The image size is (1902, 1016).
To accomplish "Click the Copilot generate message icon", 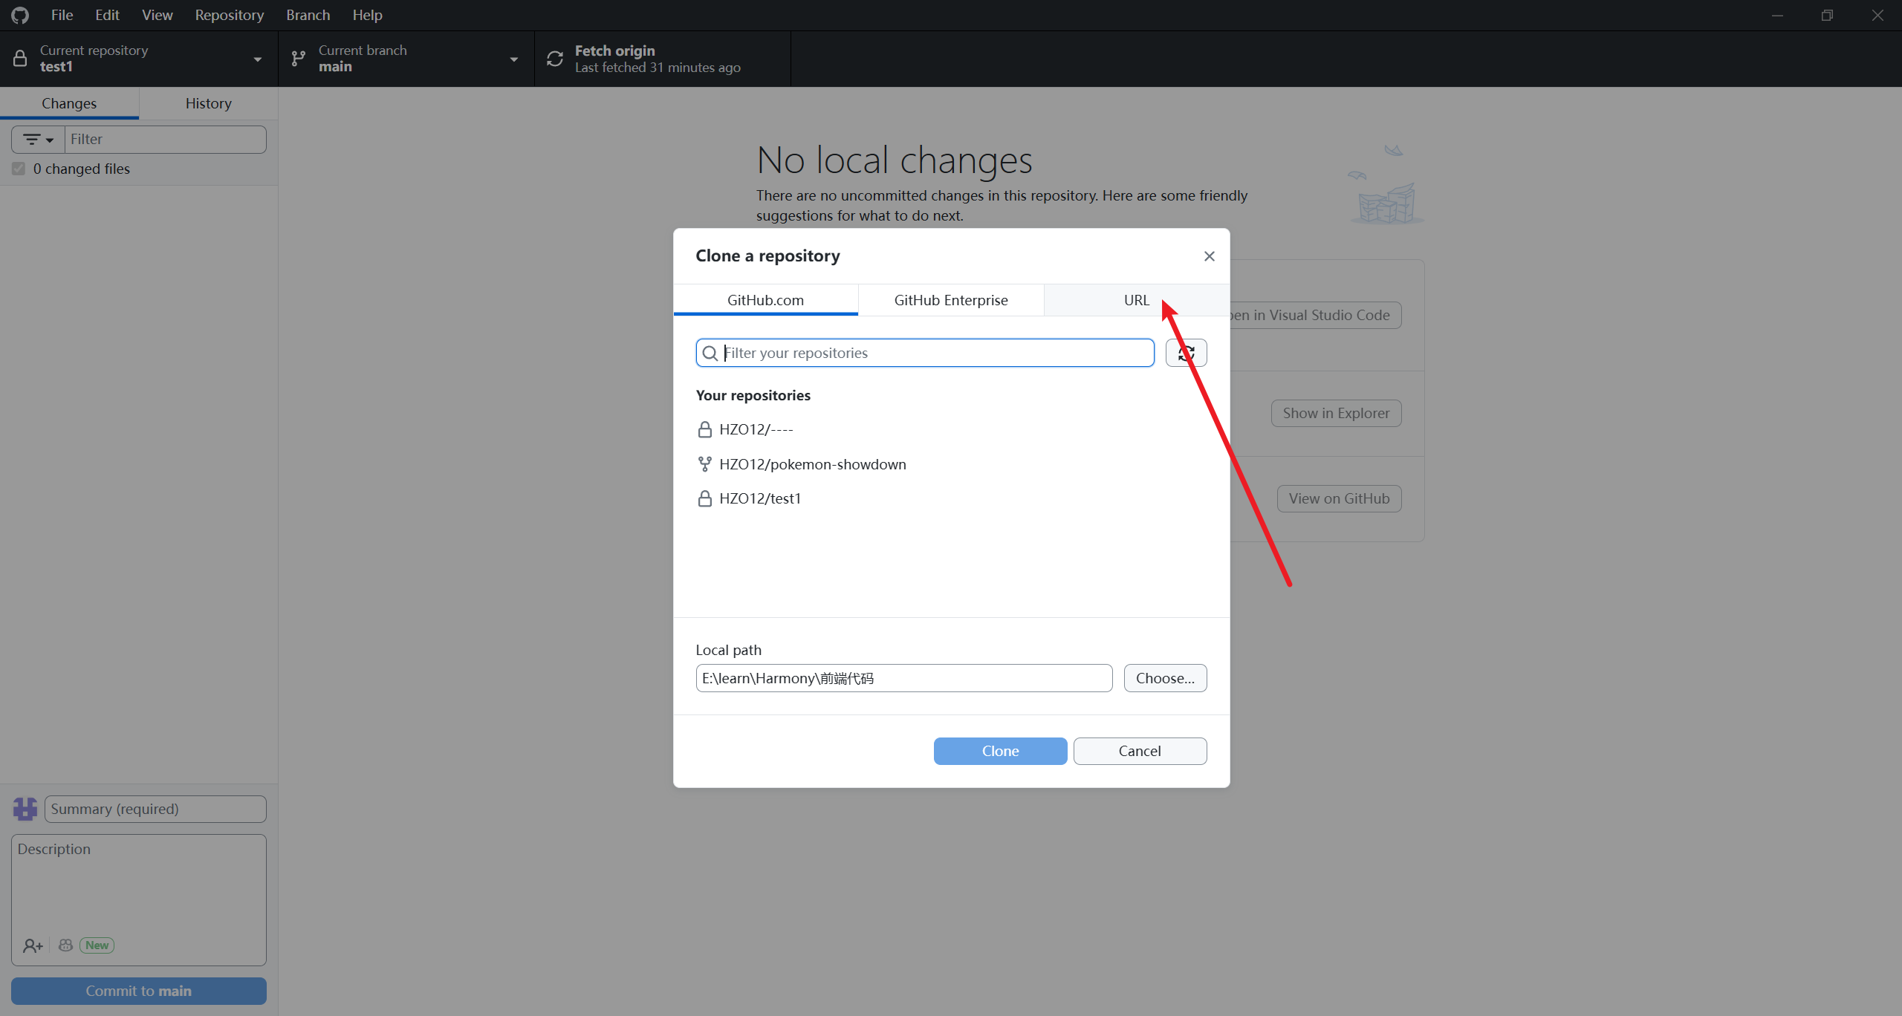I will tap(66, 945).
